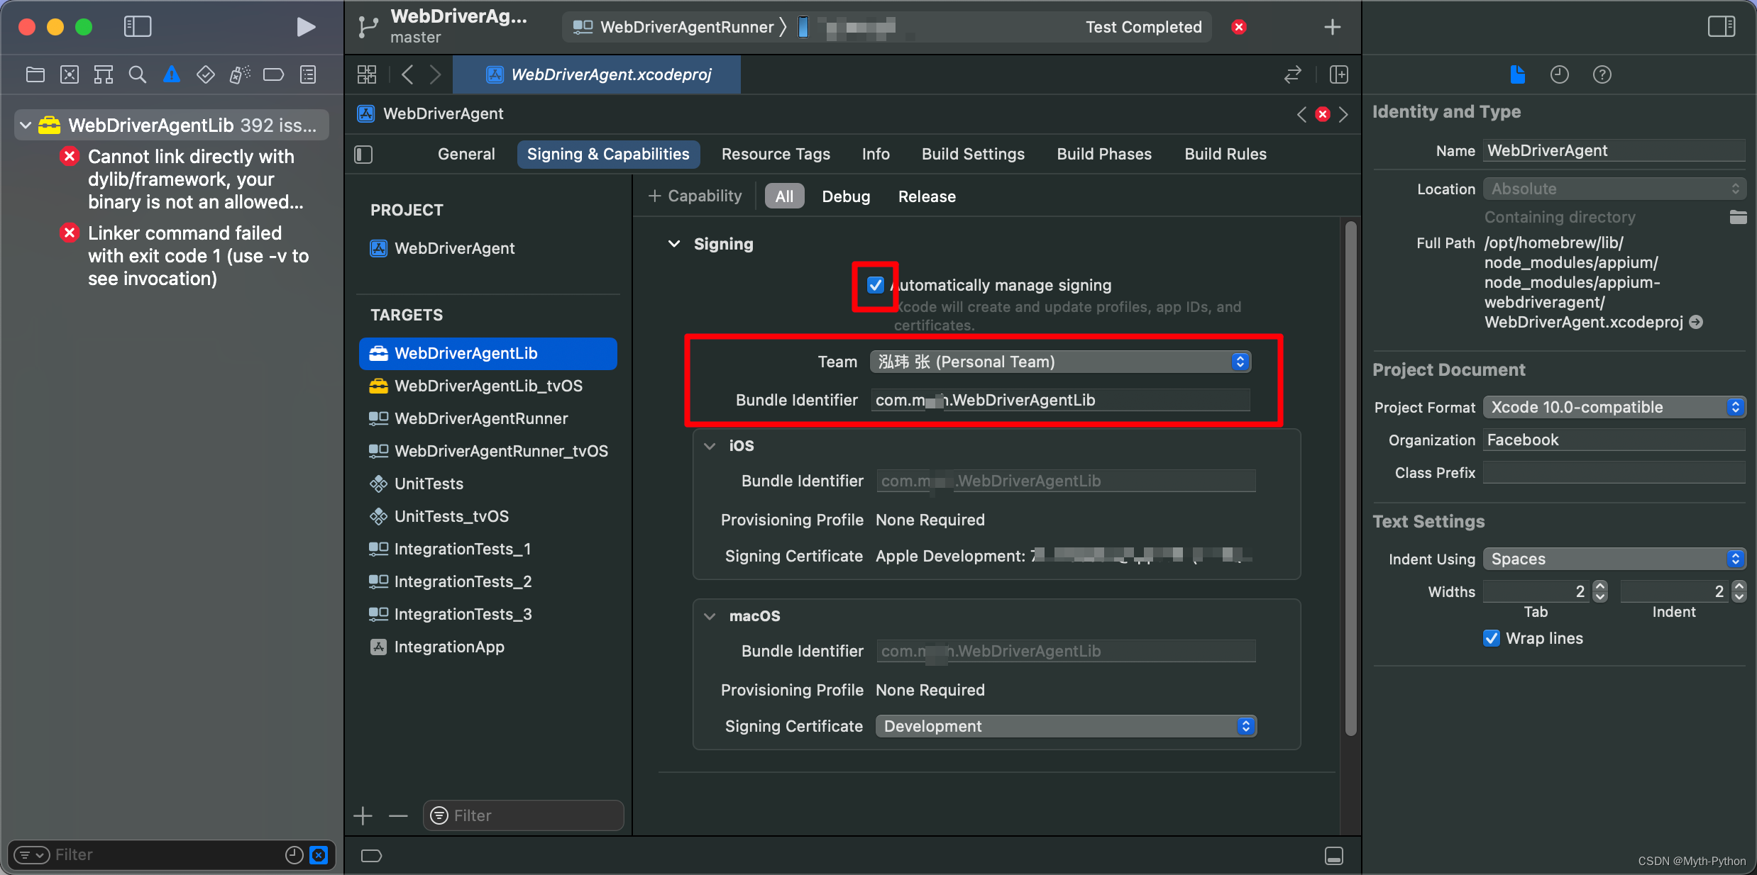The width and height of the screenshot is (1757, 875).
Task: Toggle Automatically manage signing checkbox
Action: coord(875,285)
